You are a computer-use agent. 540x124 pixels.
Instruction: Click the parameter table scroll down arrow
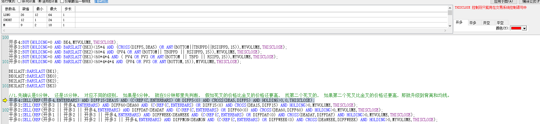(450, 26)
